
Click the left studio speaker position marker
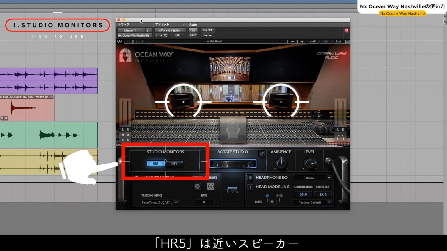click(183, 102)
